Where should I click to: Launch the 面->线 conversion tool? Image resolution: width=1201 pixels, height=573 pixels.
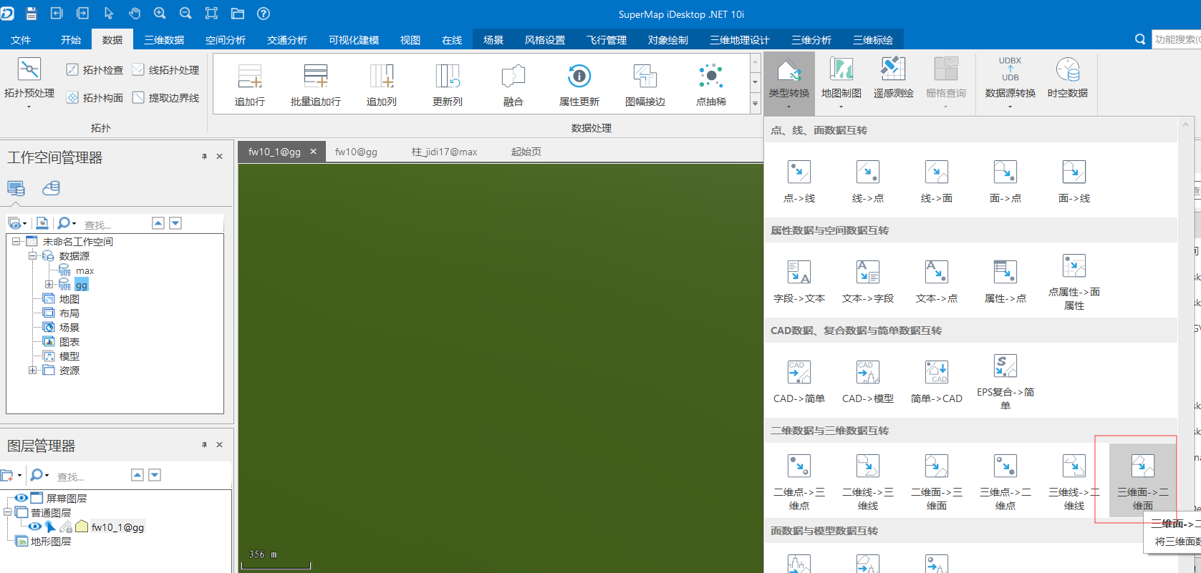1074,181
